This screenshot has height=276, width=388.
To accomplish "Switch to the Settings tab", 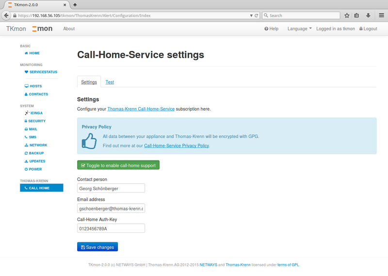I will 89,82.
